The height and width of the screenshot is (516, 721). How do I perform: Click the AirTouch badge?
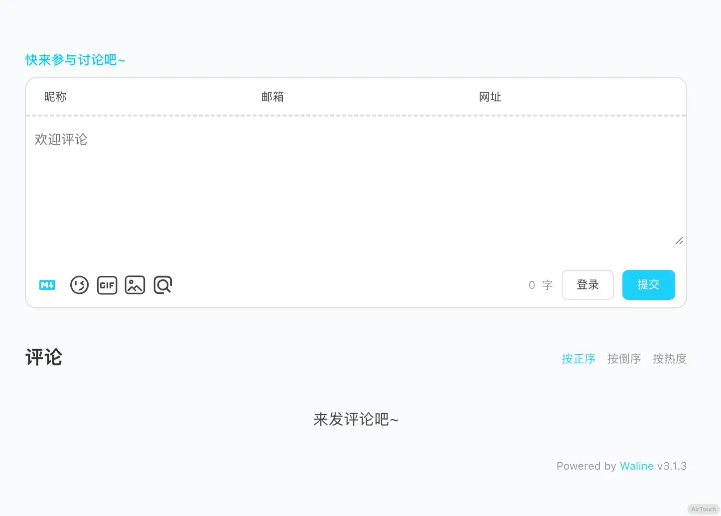(703, 509)
